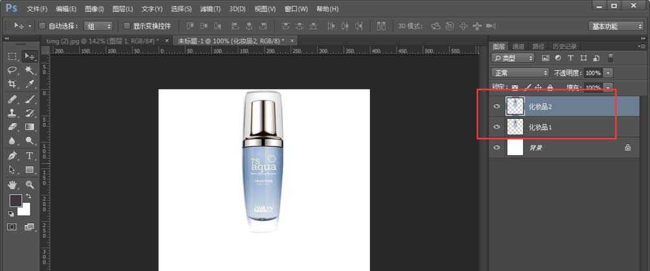This screenshot has width=650, height=271.
Task: Open the 不透明度 slider dropdown arrow
Action: (608, 73)
